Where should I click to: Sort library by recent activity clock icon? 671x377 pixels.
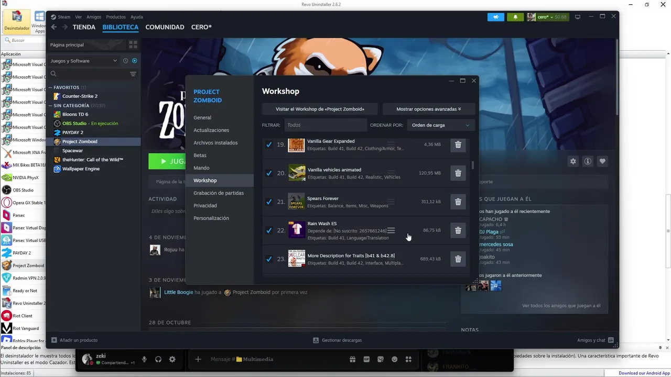(x=125, y=61)
